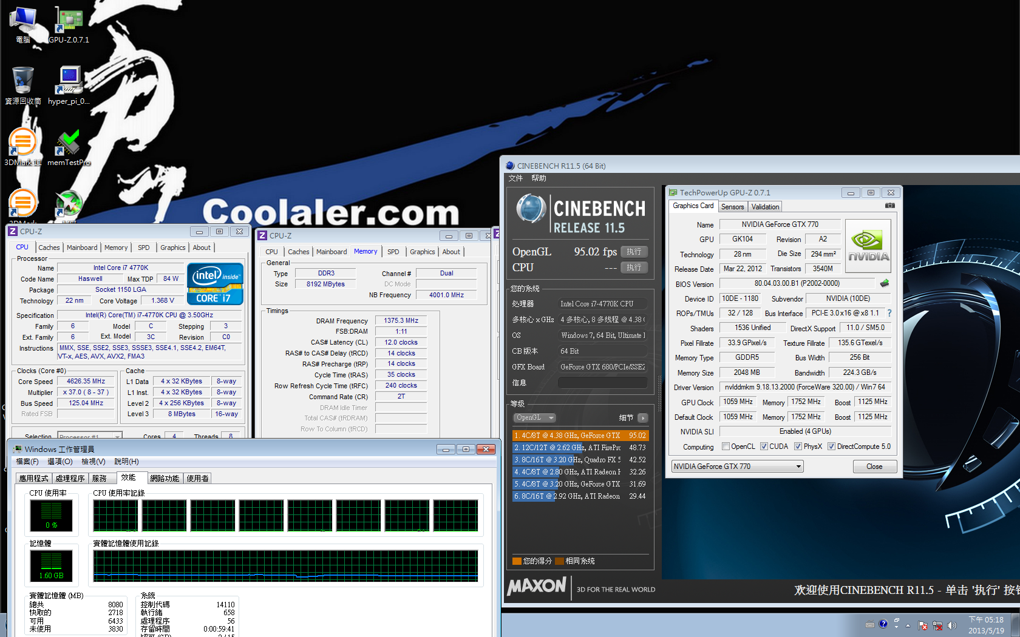Click the Task Manager title bar icon

[x=18, y=449]
